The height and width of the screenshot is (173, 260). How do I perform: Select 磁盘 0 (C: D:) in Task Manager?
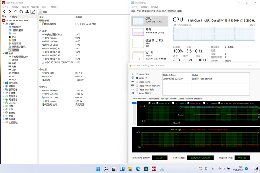coord(149,43)
